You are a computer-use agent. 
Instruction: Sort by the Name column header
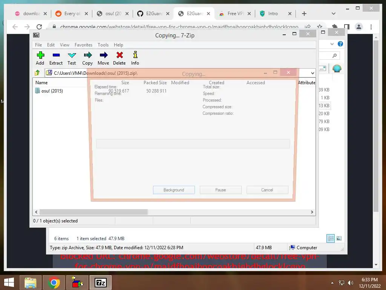pyautogui.click(x=41, y=83)
